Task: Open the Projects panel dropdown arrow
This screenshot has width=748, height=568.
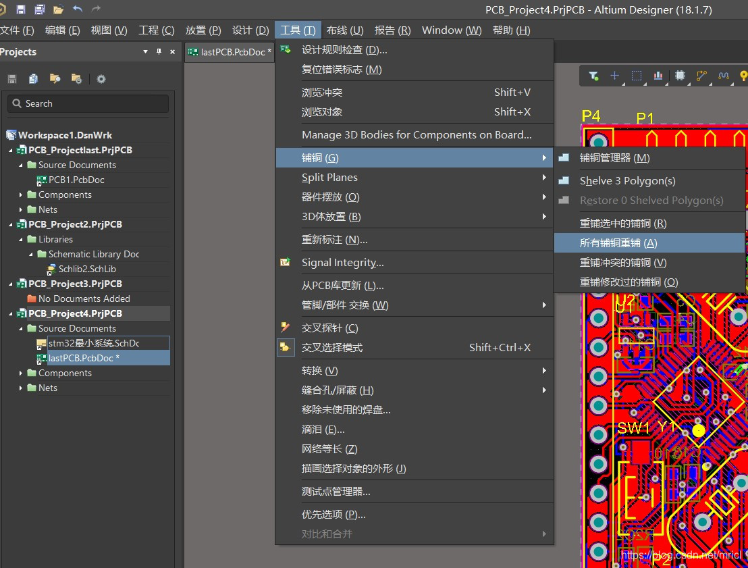Action: 145,51
